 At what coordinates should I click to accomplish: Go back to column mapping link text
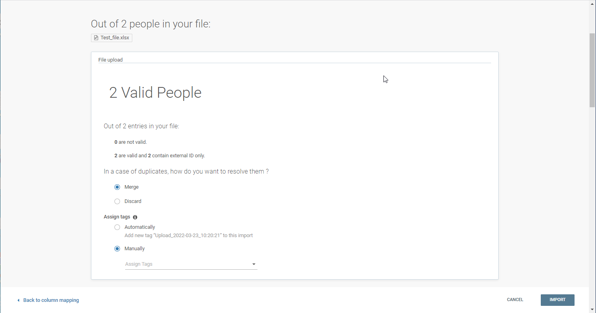tap(51, 300)
